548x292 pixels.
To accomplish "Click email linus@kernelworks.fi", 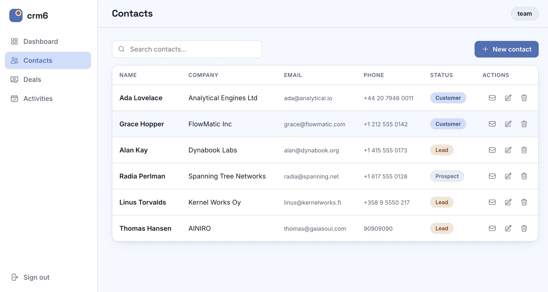I will [312, 202].
